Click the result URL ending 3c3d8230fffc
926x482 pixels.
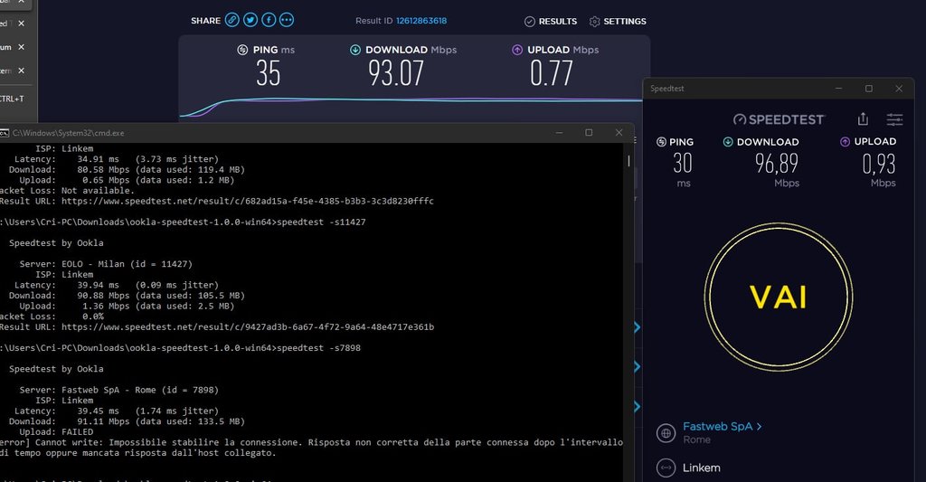[x=248, y=202]
